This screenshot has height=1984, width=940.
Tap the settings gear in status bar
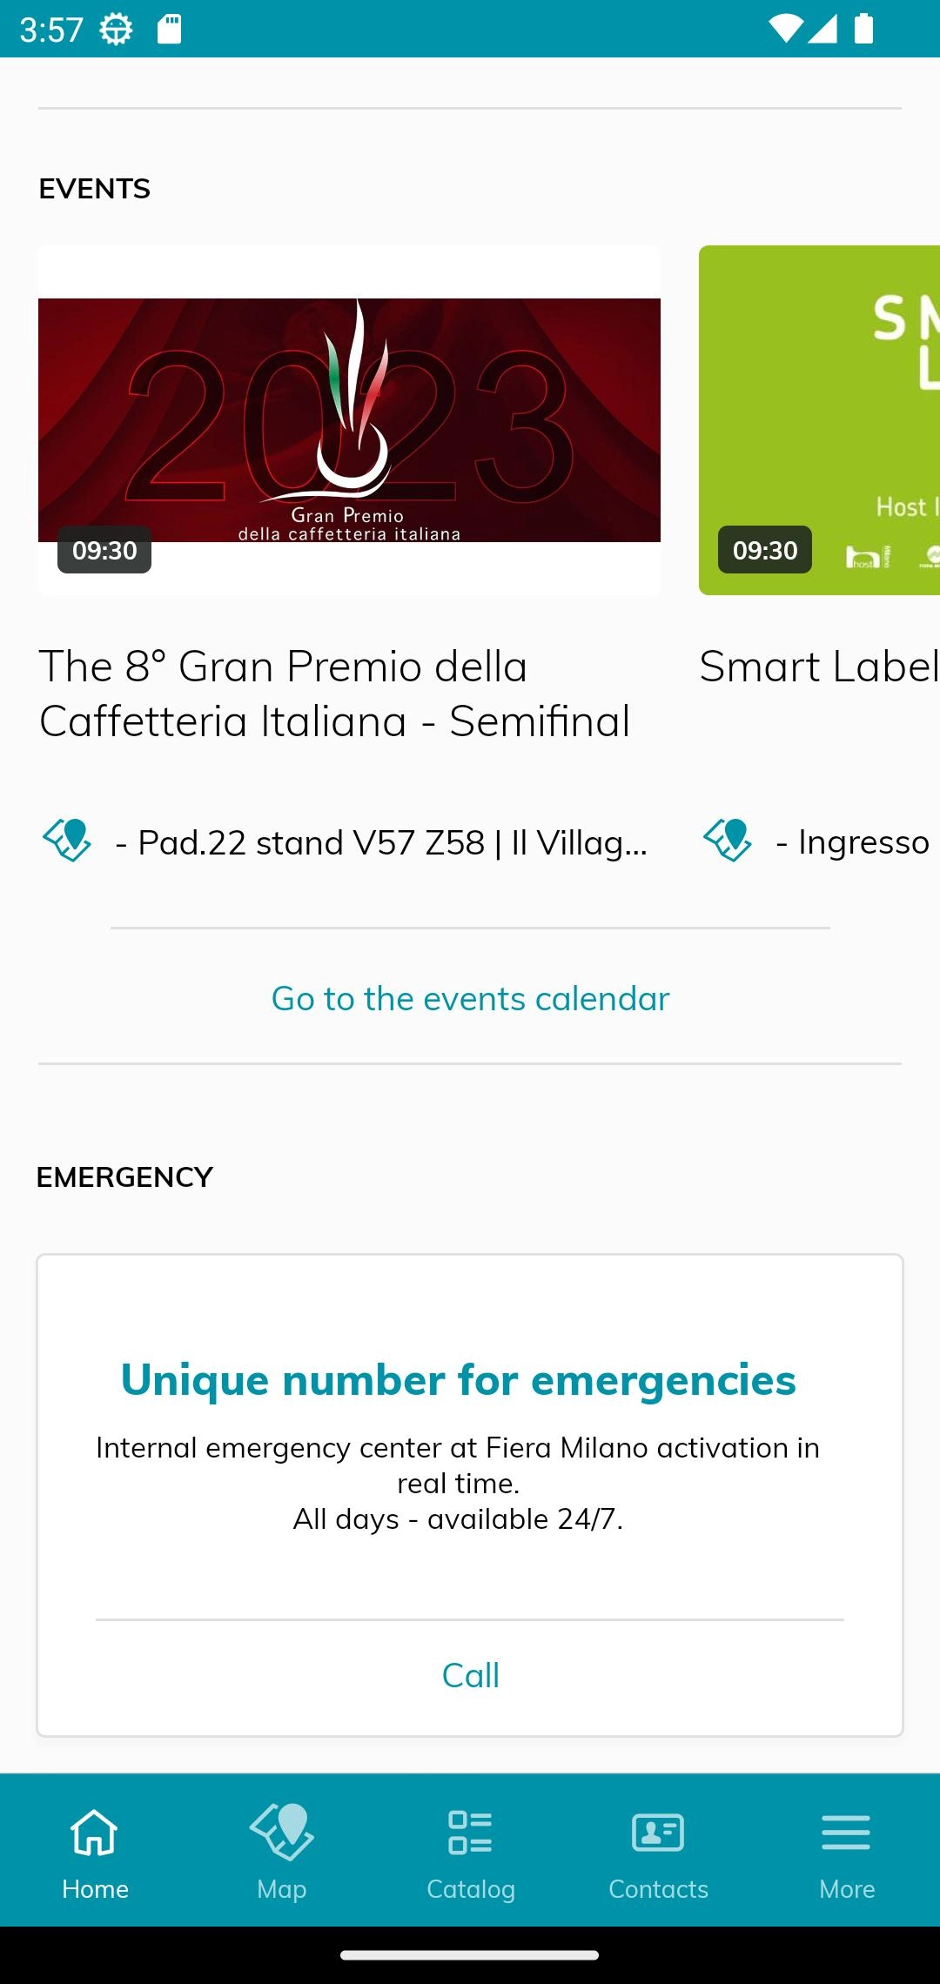(116, 30)
